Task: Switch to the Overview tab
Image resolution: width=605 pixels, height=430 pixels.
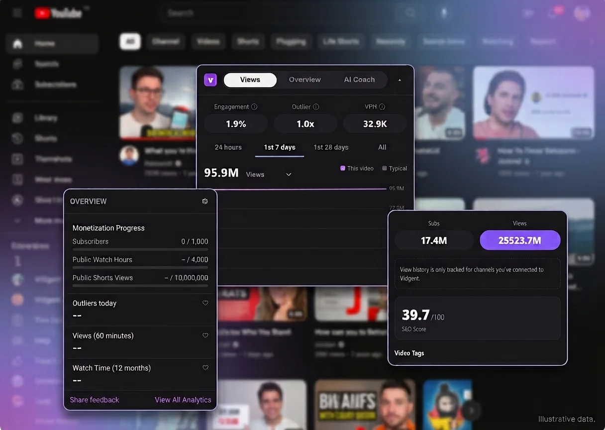Action: [305, 80]
